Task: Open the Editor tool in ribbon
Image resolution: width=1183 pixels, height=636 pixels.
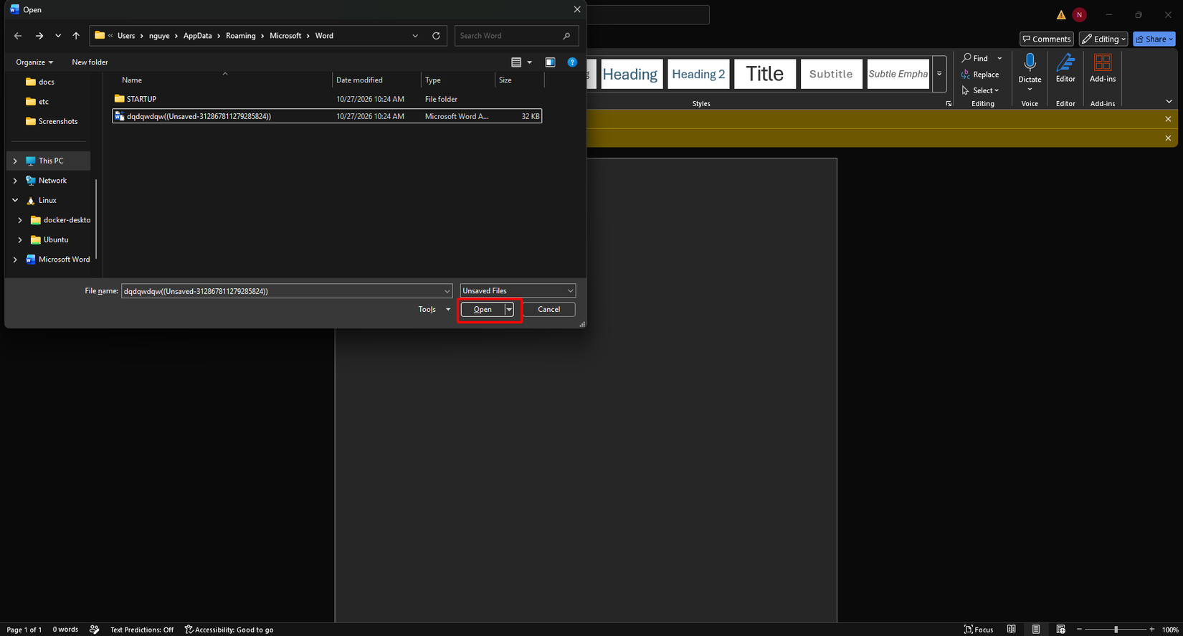Action: pyautogui.click(x=1065, y=70)
